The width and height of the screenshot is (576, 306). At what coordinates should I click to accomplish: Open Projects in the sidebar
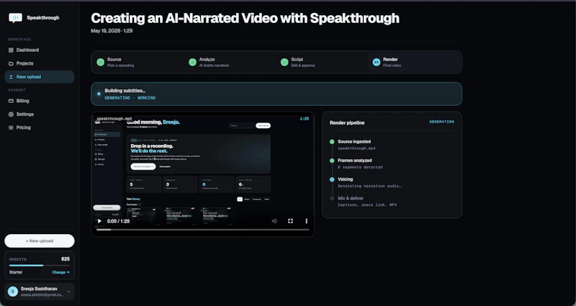pyautogui.click(x=40, y=63)
